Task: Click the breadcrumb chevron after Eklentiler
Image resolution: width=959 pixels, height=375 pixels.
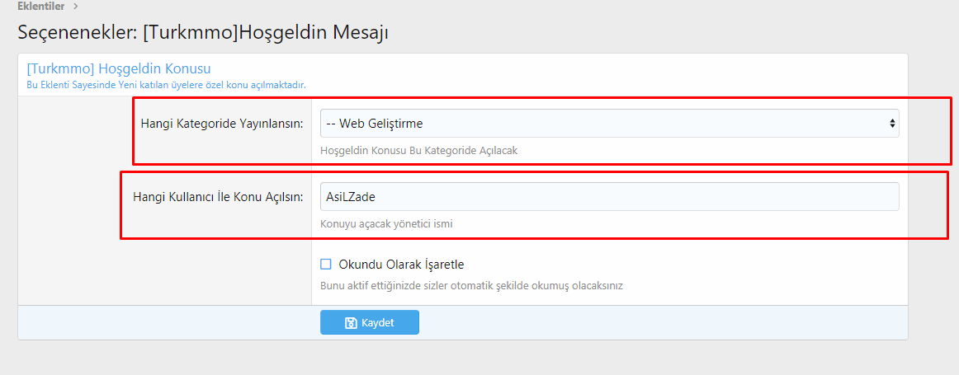Action: coord(76,6)
